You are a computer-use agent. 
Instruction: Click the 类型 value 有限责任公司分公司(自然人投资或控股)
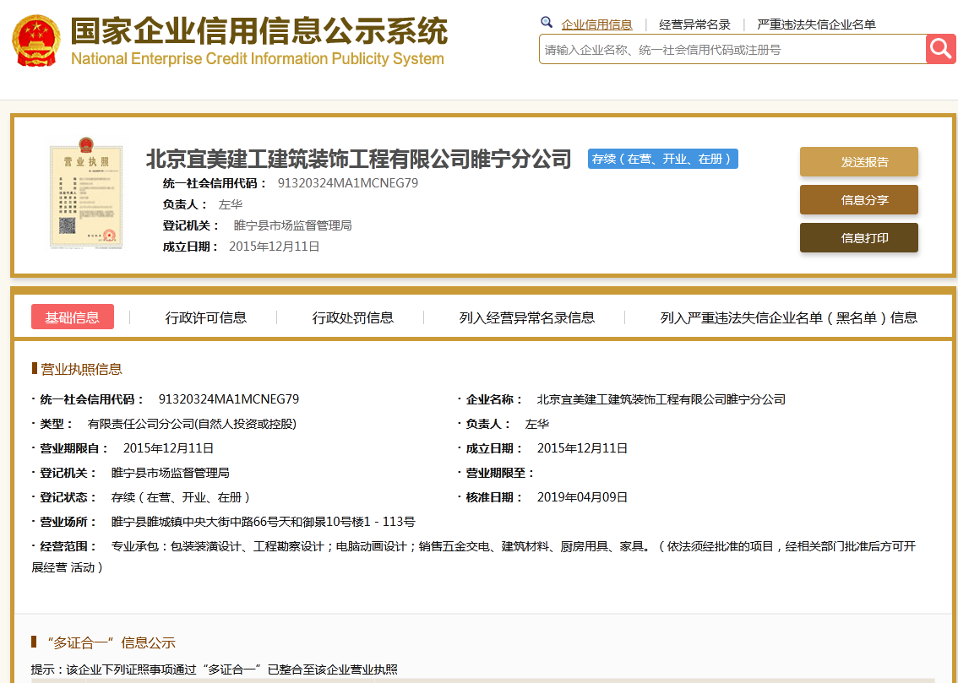tap(192, 424)
